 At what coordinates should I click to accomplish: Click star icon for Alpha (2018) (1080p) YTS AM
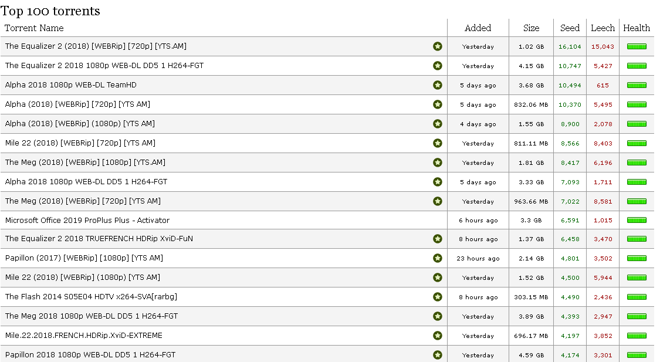(437, 124)
